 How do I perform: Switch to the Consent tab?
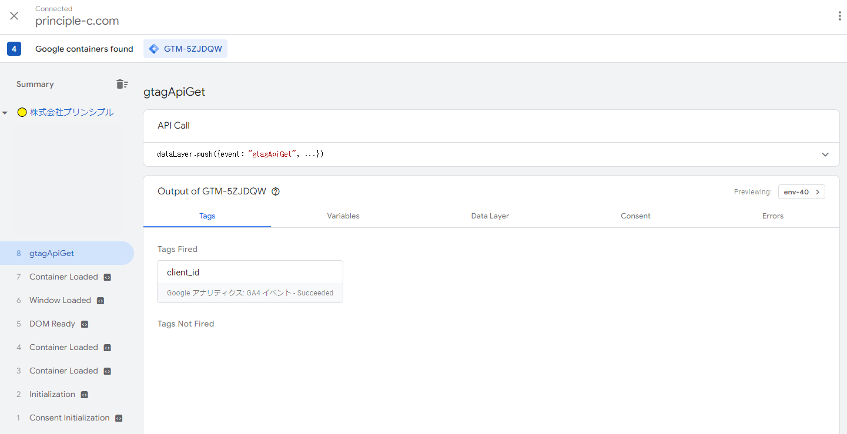point(635,216)
